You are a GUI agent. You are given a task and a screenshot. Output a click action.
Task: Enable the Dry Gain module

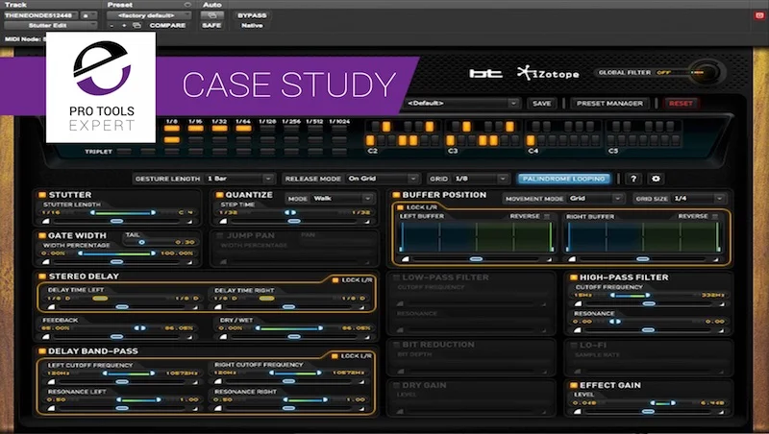pyautogui.click(x=396, y=385)
